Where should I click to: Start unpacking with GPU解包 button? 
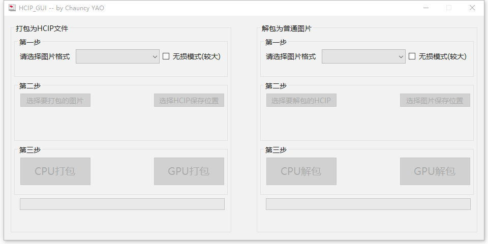435,171
